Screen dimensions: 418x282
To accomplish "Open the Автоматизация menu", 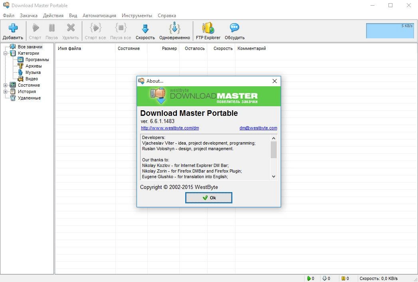I will click(99, 16).
